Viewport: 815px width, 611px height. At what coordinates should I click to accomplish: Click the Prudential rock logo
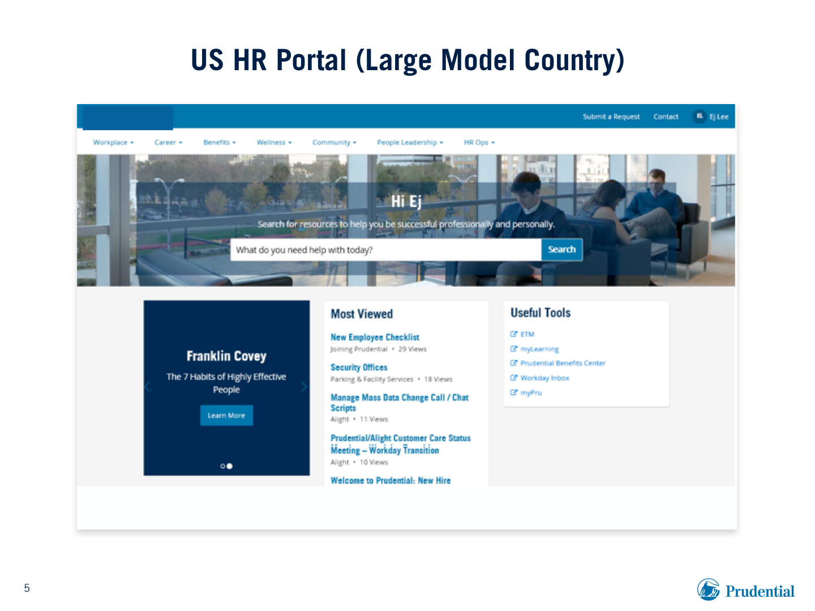point(709,590)
